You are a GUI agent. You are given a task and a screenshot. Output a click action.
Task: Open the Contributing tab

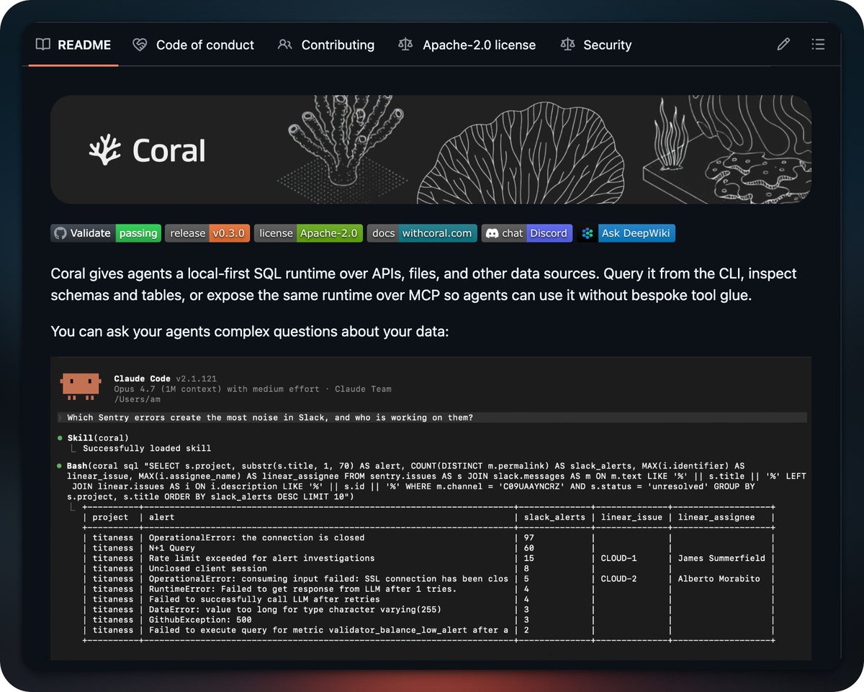[x=325, y=45]
